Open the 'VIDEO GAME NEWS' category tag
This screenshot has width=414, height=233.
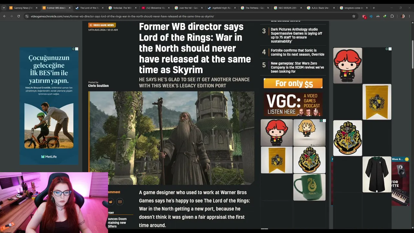coord(102,25)
